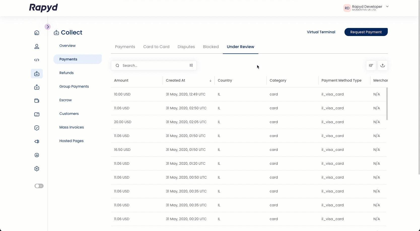Image resolution: width=420 pixels, height=231 pixels.
Task: Switch to the Payments tab
Action: click(x=125, y=47)
